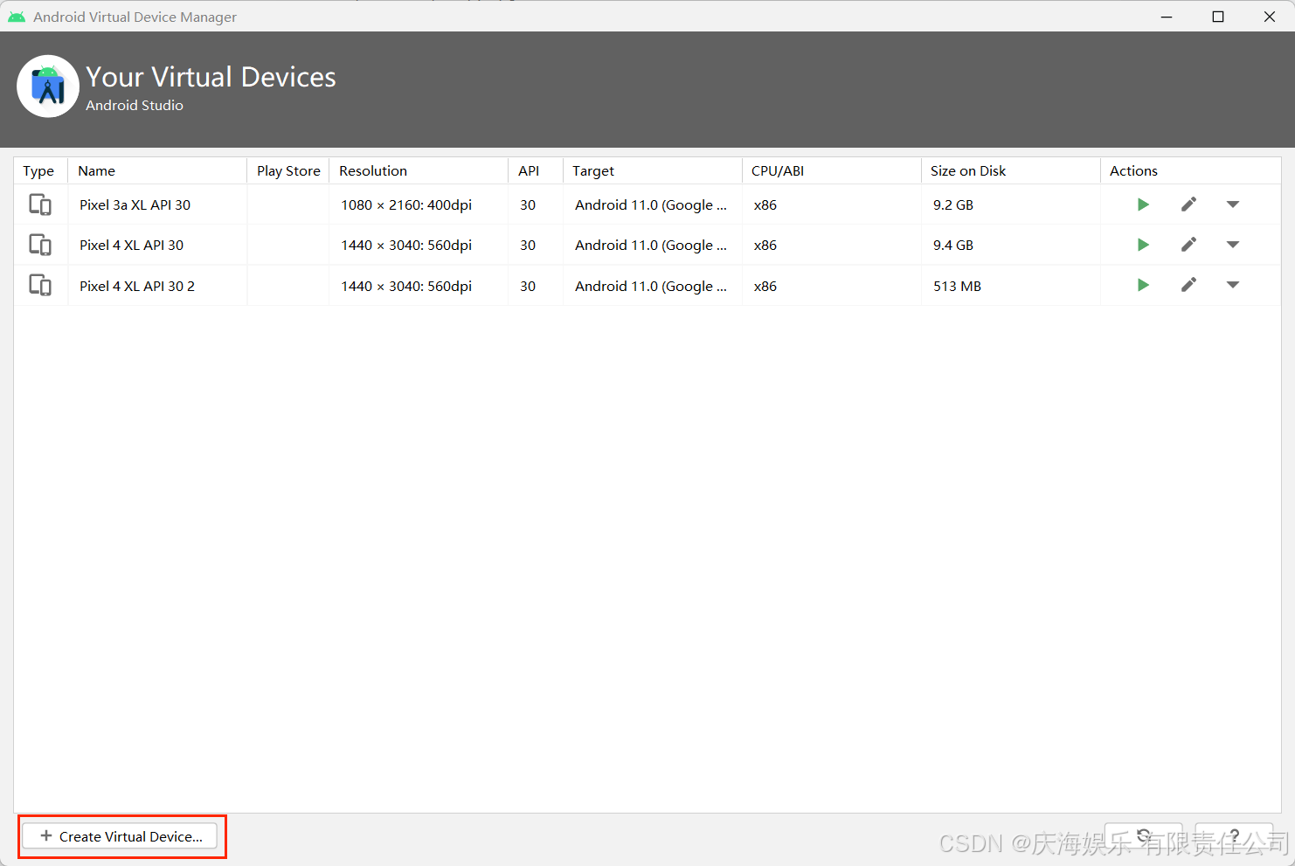1295x866 pixels.
Task: Open more actions for Pixel 4 XL API 30 2
Action: (x=1233, y=285)
